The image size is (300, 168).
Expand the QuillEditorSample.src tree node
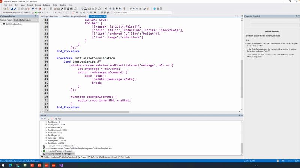click(1, 24)
